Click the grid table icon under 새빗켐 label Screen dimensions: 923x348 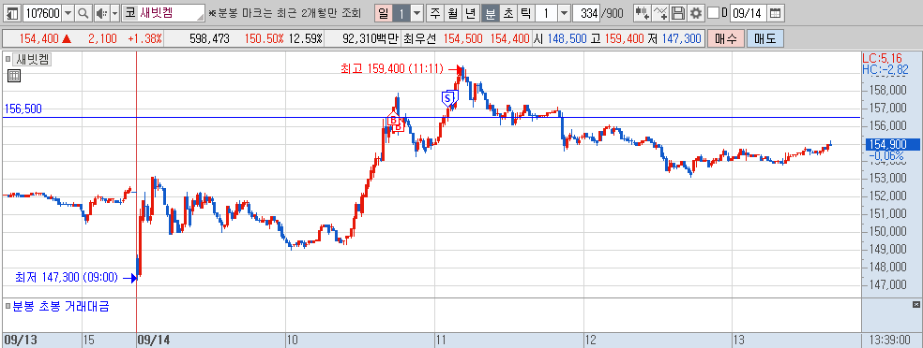[x=14, y=75]
